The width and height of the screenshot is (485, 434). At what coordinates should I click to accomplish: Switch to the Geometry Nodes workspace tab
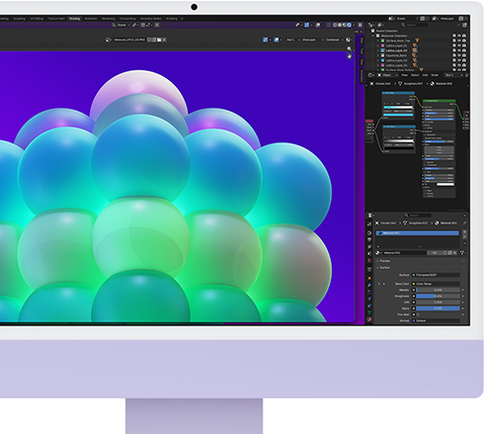pyautogui.click(x=151, y=19)
